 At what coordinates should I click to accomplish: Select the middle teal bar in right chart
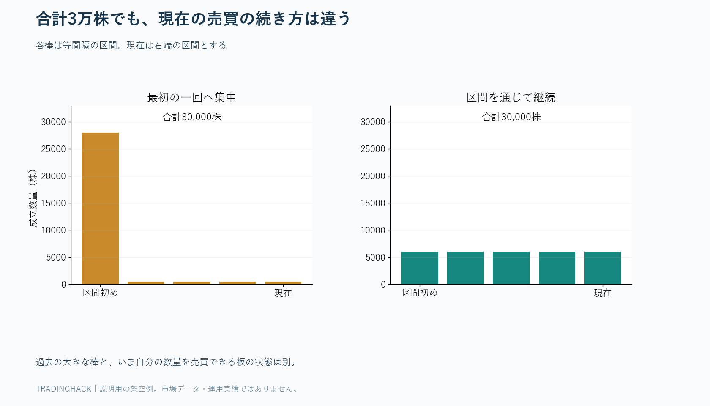511,268
